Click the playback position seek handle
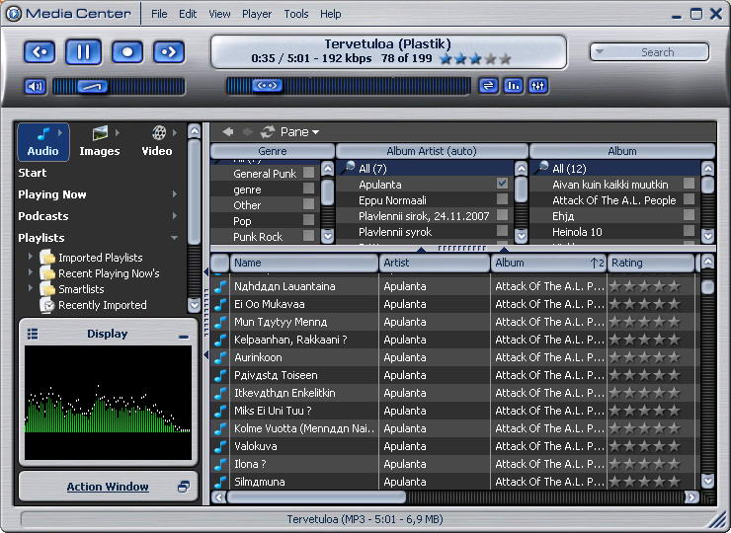Viewport: 731px width, 533px height. pyautogui.click(x=267, y=86)
